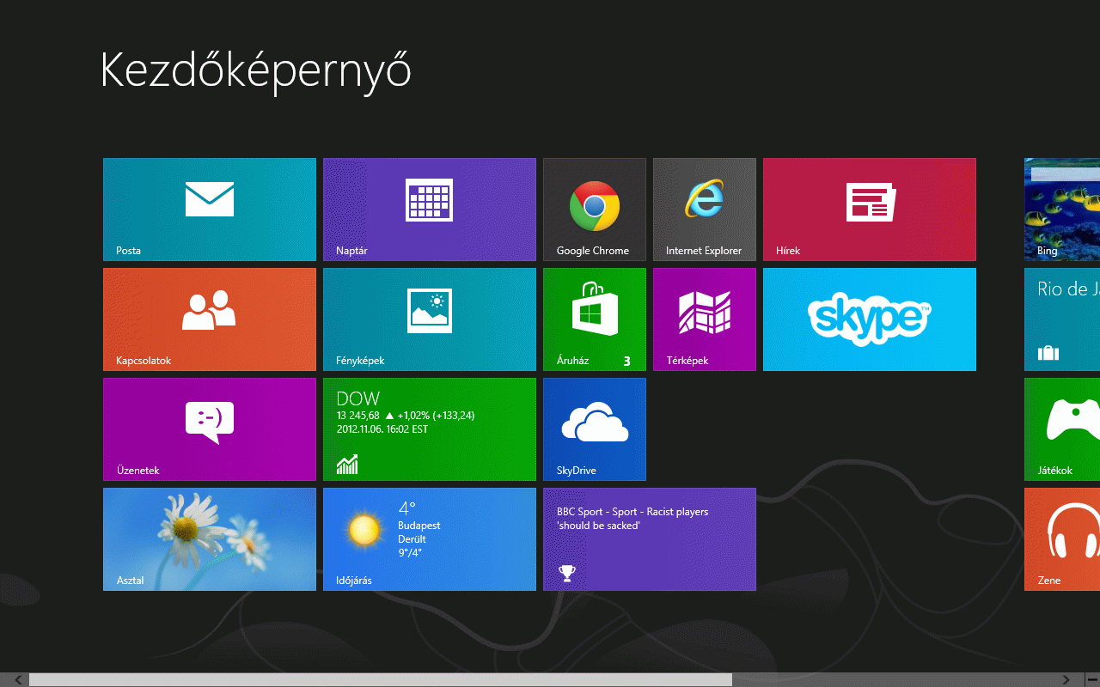This screenshot has width=1100, height=687.
Task: Open the Bing fish picture tile
Action: click(1062, 210)
